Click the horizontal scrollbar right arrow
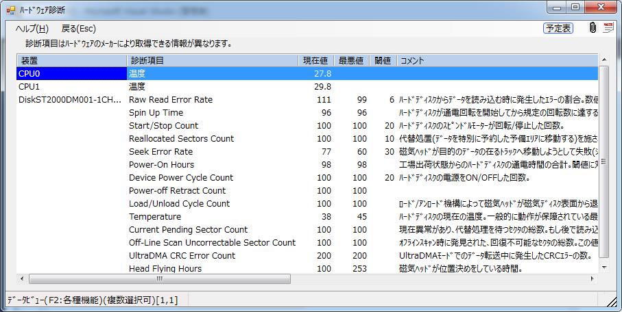Image resolution: width=622 pixels, height=312 pixels. point(593,279)
